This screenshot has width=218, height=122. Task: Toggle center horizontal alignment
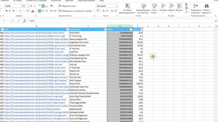(x=43, y=11)
